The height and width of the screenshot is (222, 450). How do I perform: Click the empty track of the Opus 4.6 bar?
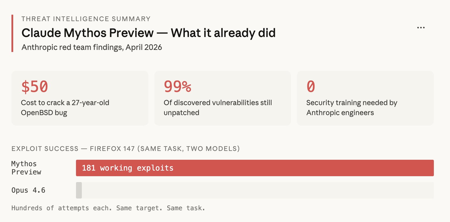pos(258,190)
